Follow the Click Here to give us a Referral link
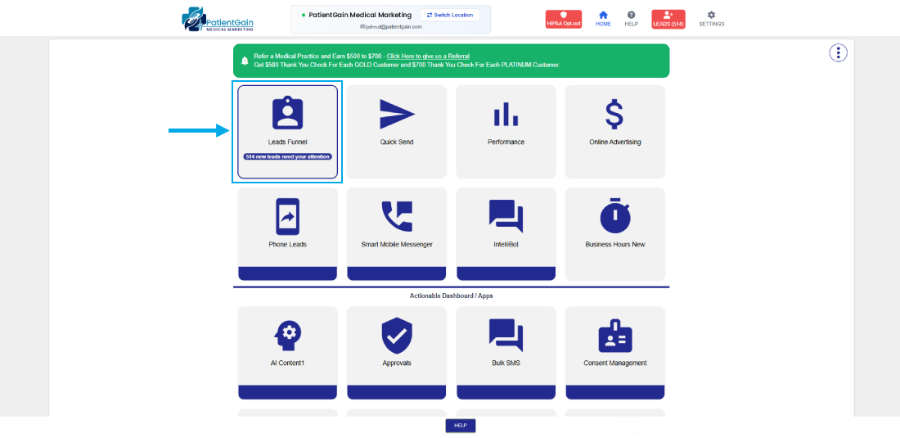This screenshot has width=900, height=438. pos(428,56)
